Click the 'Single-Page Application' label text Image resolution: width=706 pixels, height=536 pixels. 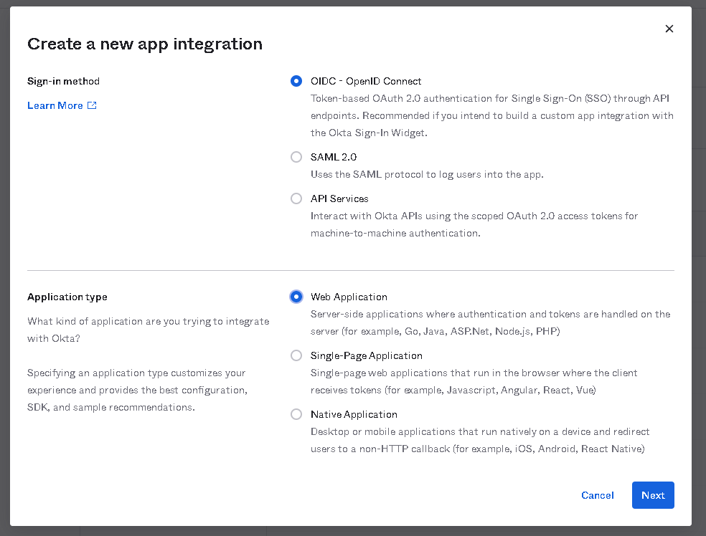pyautogui.click(x=366, y=355)
